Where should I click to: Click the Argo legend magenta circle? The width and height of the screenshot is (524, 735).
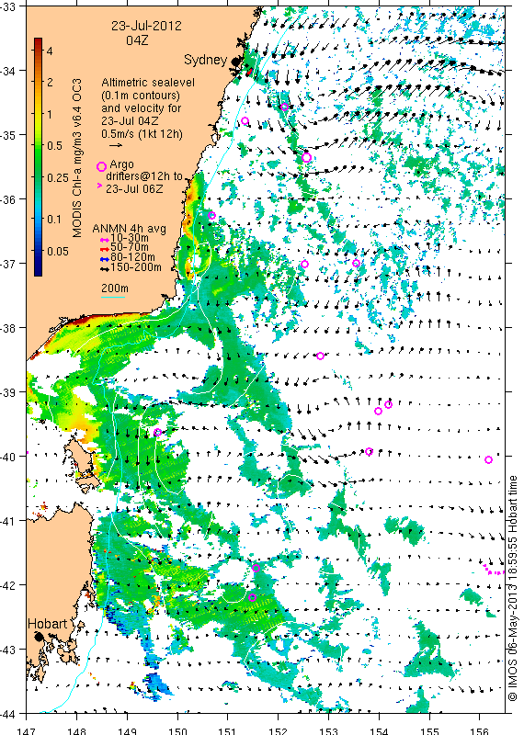(x=101, y=166)
